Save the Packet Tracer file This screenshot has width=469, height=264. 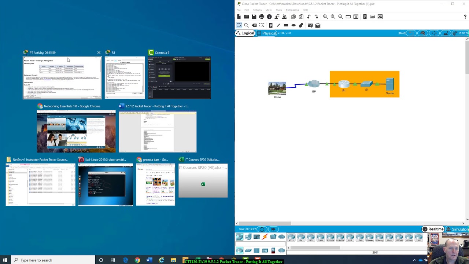[254, 16]
